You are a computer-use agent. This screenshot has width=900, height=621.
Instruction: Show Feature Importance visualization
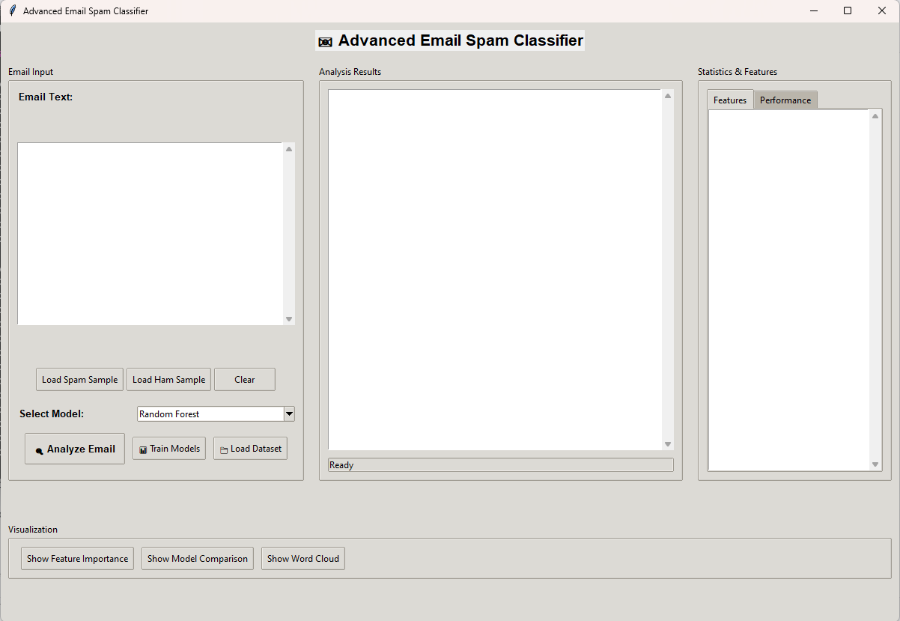tap(77, 559)
